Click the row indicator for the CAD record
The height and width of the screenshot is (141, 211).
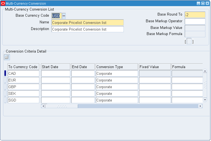point(5,73)
